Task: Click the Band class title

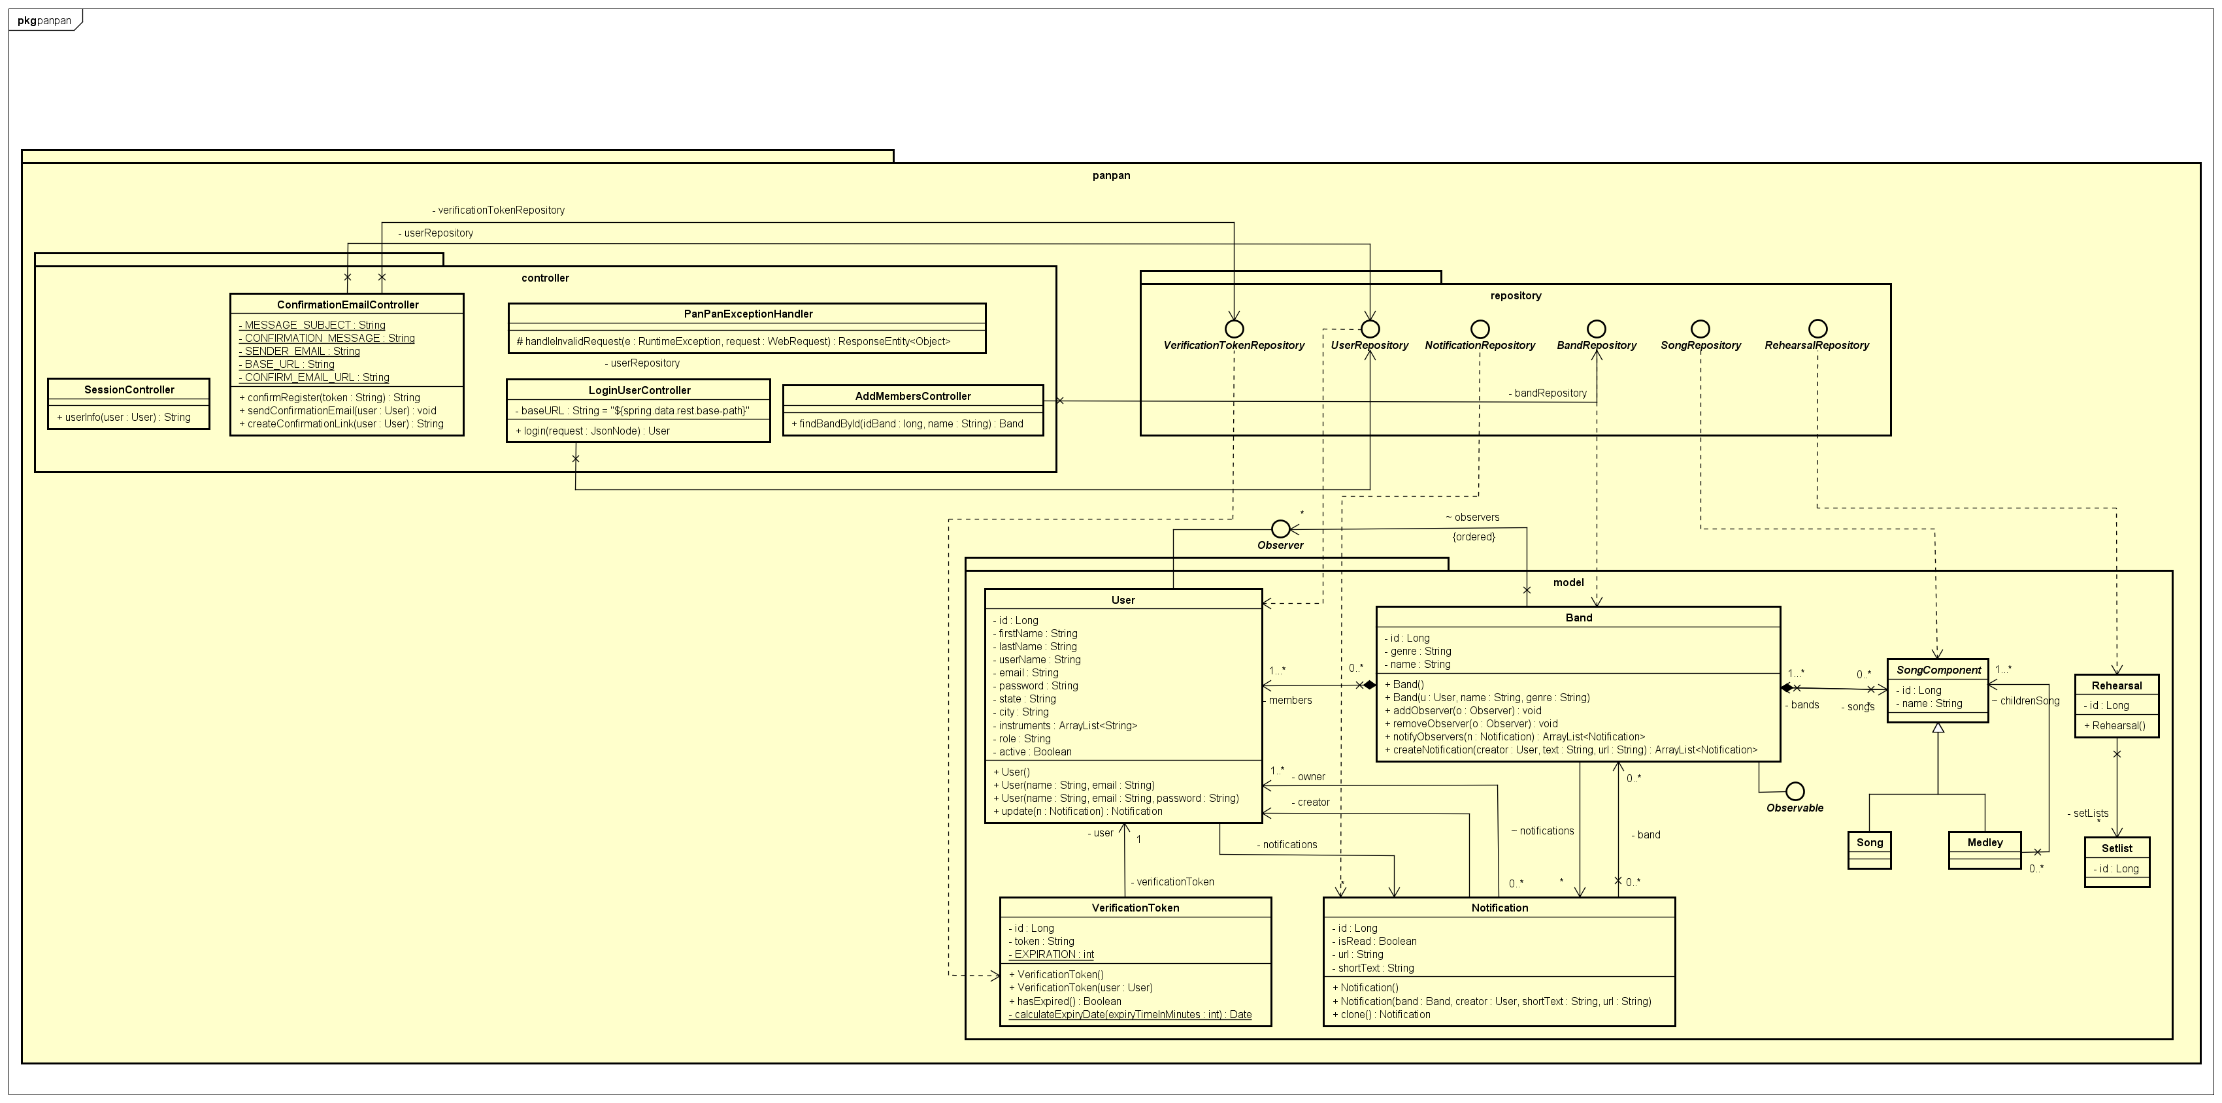Action: (1578, 617)
